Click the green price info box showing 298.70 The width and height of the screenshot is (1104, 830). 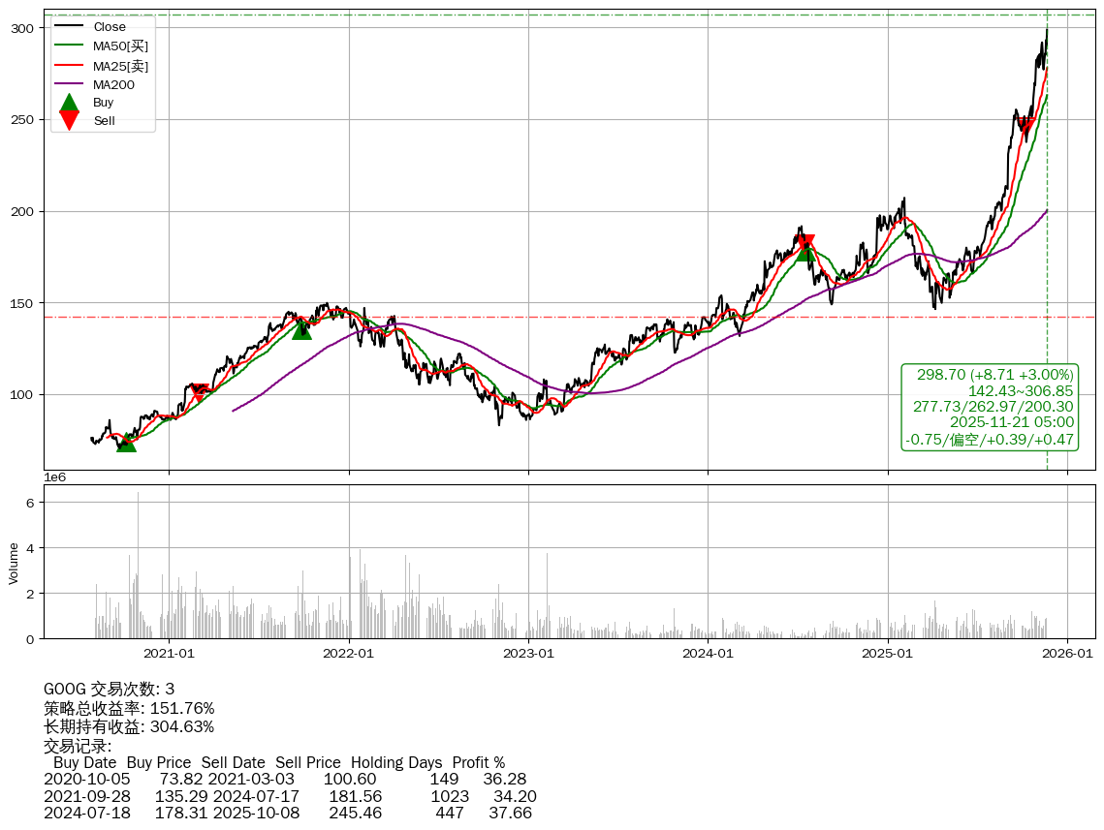[990, 407]
